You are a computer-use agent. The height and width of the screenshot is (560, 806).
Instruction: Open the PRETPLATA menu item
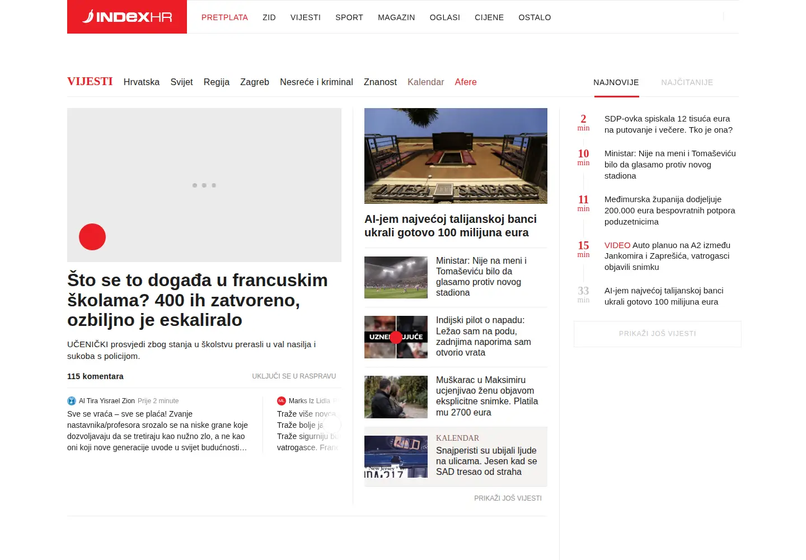(224, 17)
